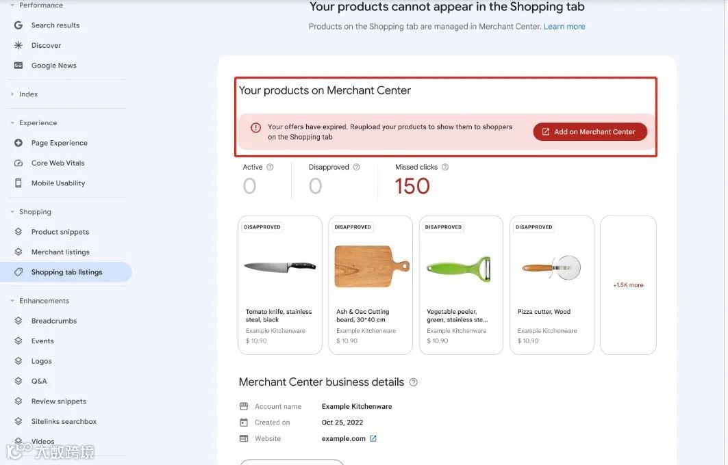Click the Page Experience plus-circle icon
This screenshot has width=728, height=465.
coord(18,143)
